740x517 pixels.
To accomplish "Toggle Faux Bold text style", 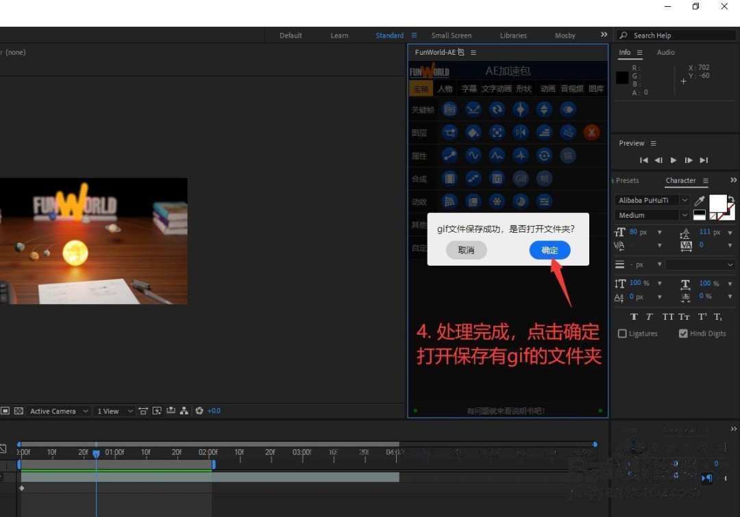I will 634,316.
